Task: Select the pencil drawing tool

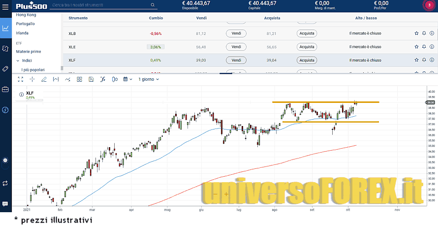Action: tap(44, 79)
